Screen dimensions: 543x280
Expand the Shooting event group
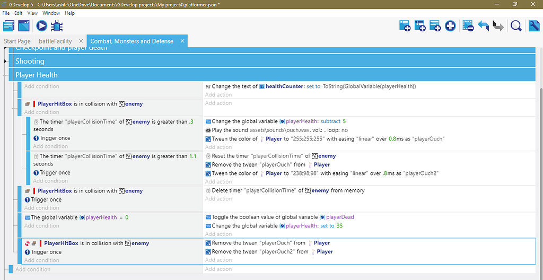click(x=5, y=62)
